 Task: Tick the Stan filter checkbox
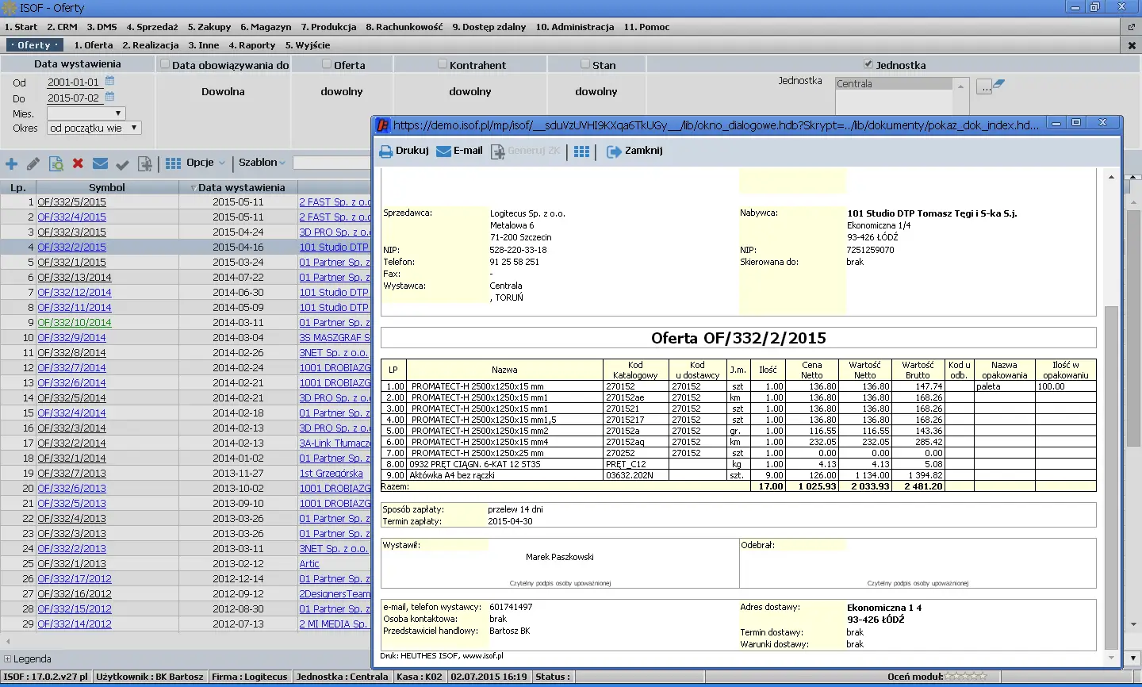pyautogui.click(x=585, y=64)
